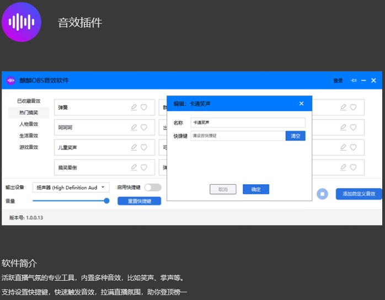The height and width of the screenshot is (300, 385).
Task: Click the edit pencil icon for 呵呵呵
Action: 133,127
